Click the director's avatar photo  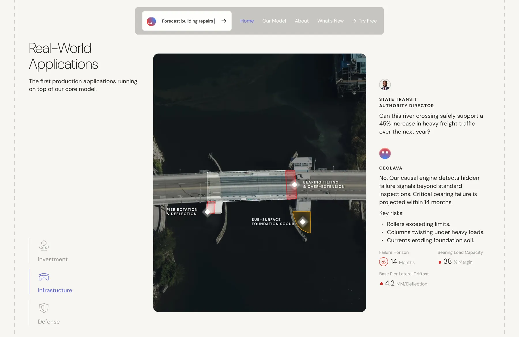point(385,85)
